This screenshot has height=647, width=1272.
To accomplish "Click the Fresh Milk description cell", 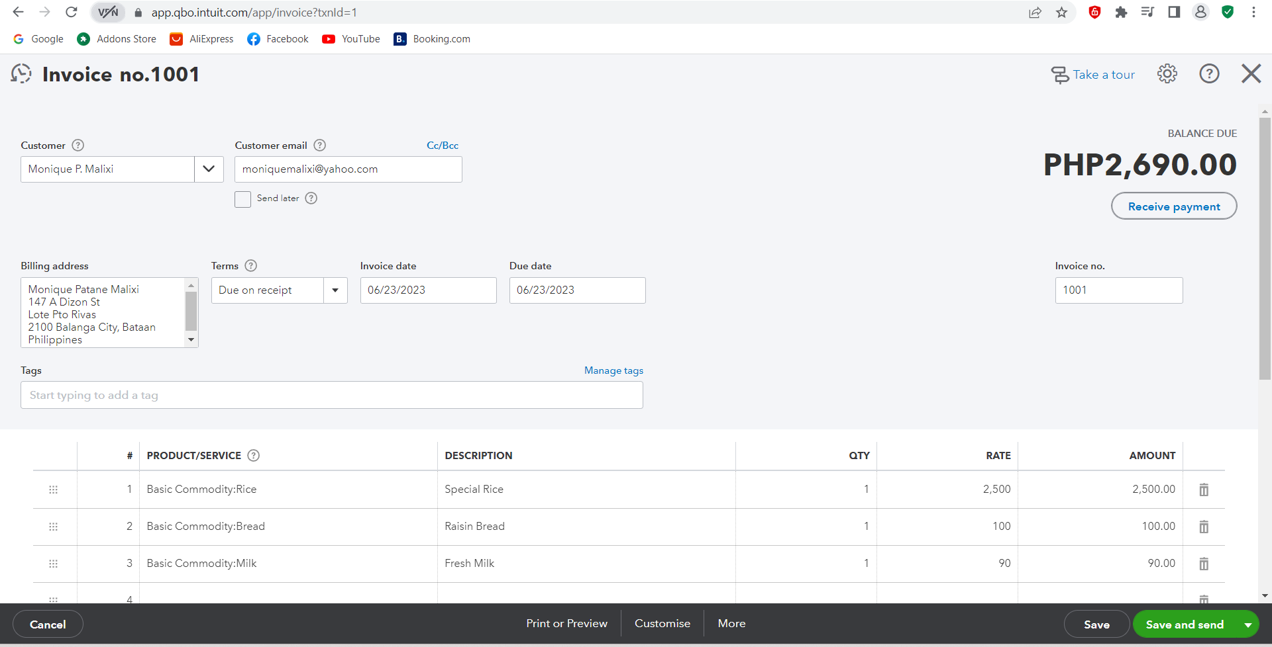I will [586, 564].
